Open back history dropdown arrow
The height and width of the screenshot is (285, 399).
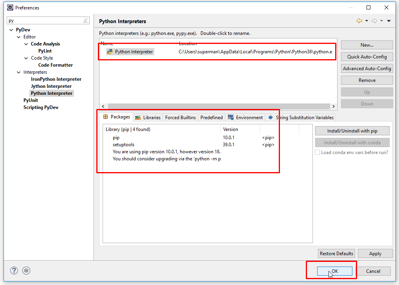click(367, 21)
